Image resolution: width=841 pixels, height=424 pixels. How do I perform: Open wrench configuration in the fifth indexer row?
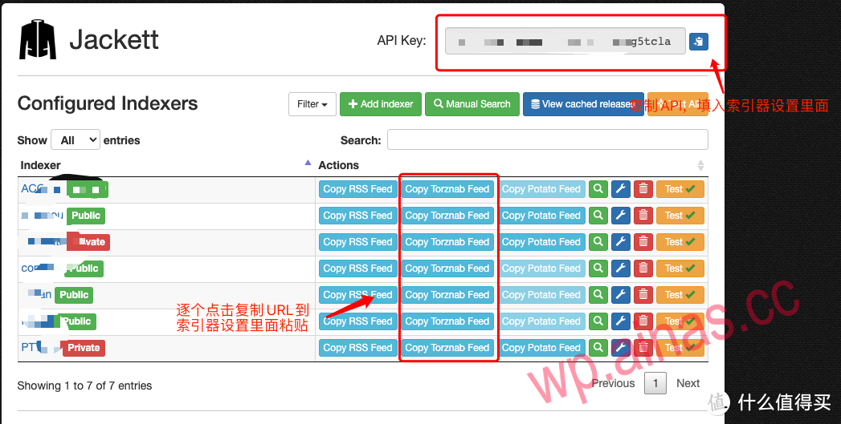click(x=621, y=294)
